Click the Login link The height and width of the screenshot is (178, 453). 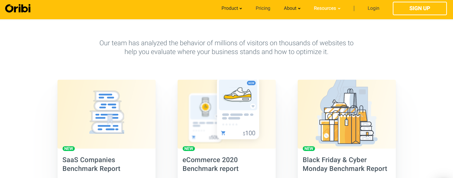point(373,8)
